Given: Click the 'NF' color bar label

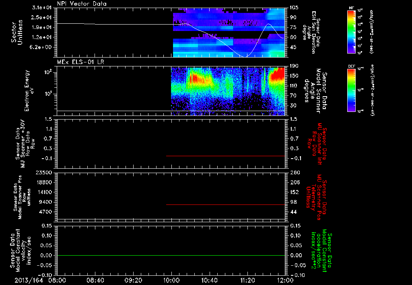Looking at the screenshot, I should tap(351, 8).
